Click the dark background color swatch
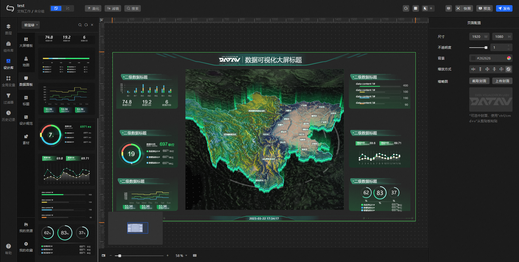Image resolution: width=519 pixels, height=262 pixels. (x=473, y=58)
